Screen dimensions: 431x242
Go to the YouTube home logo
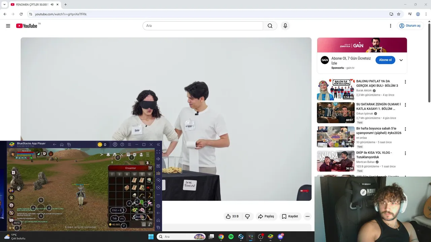click(27, 26)
